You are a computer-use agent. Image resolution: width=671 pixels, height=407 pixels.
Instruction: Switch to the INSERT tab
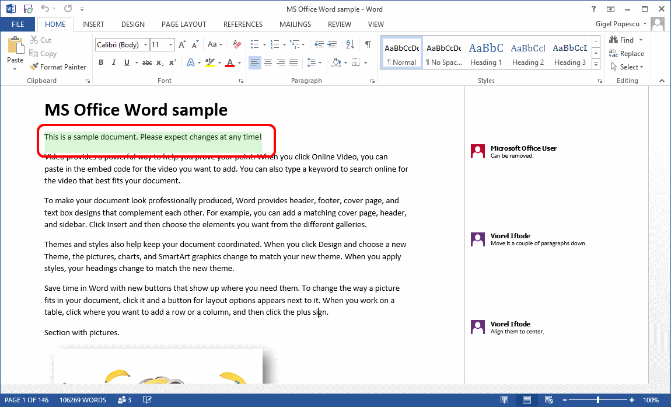pyautogui.click(x=93, y=25)
